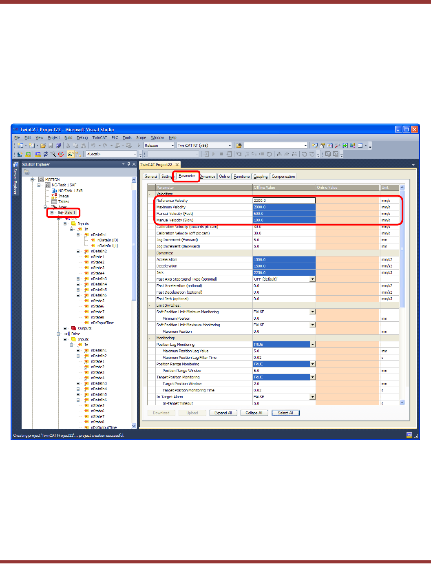431x564 pixels.
Task: Open the PLC menu
Action: [115, 138]
